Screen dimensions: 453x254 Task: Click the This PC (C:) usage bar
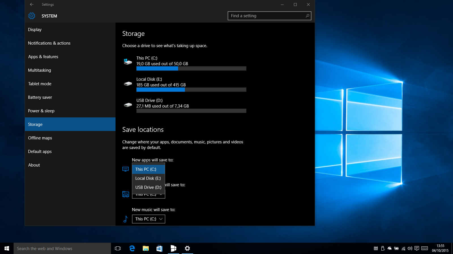point(191,69)
